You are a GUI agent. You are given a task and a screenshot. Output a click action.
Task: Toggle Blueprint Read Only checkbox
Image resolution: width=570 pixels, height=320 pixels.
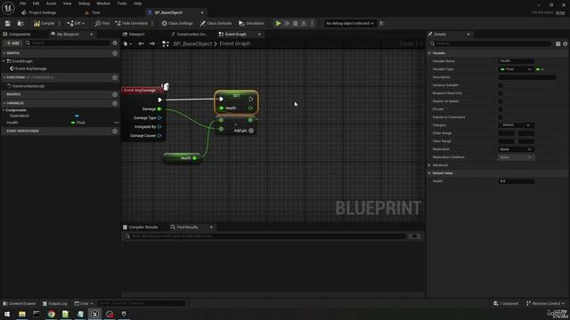(501, 93)
